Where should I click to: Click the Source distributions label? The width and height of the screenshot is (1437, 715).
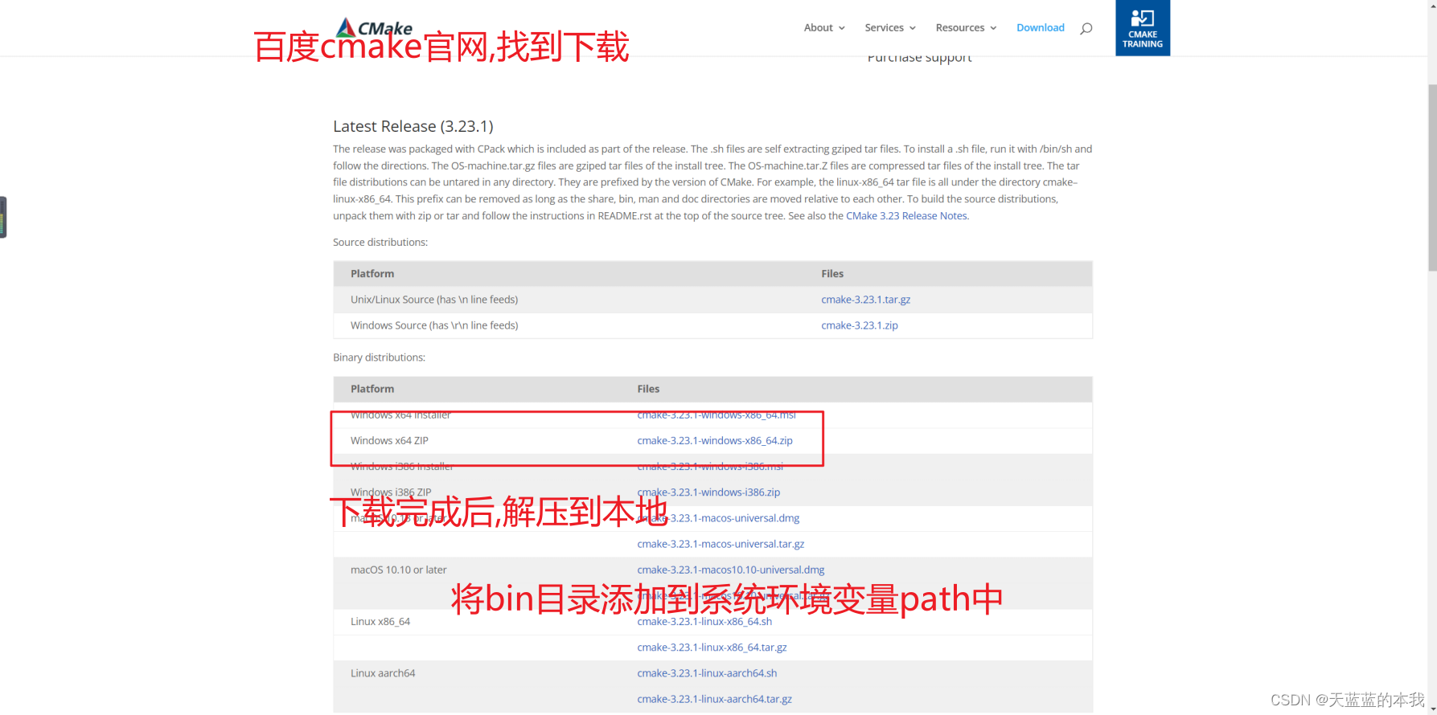(380, 243)
